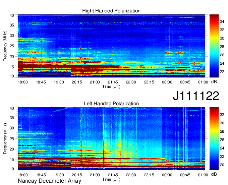
Task: Click the 18:45 time tick of Right Handed plot
Action: [x=41, y=82]
